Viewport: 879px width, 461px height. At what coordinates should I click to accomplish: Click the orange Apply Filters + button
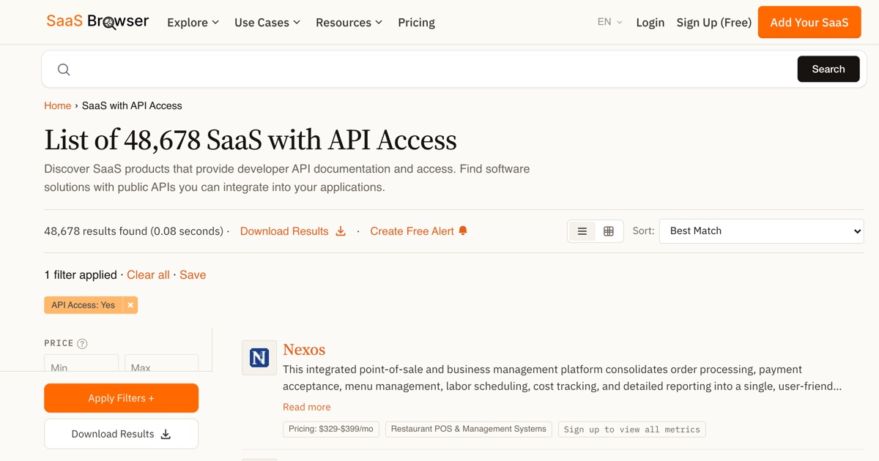pyautogui.click(x=121, y=398)
